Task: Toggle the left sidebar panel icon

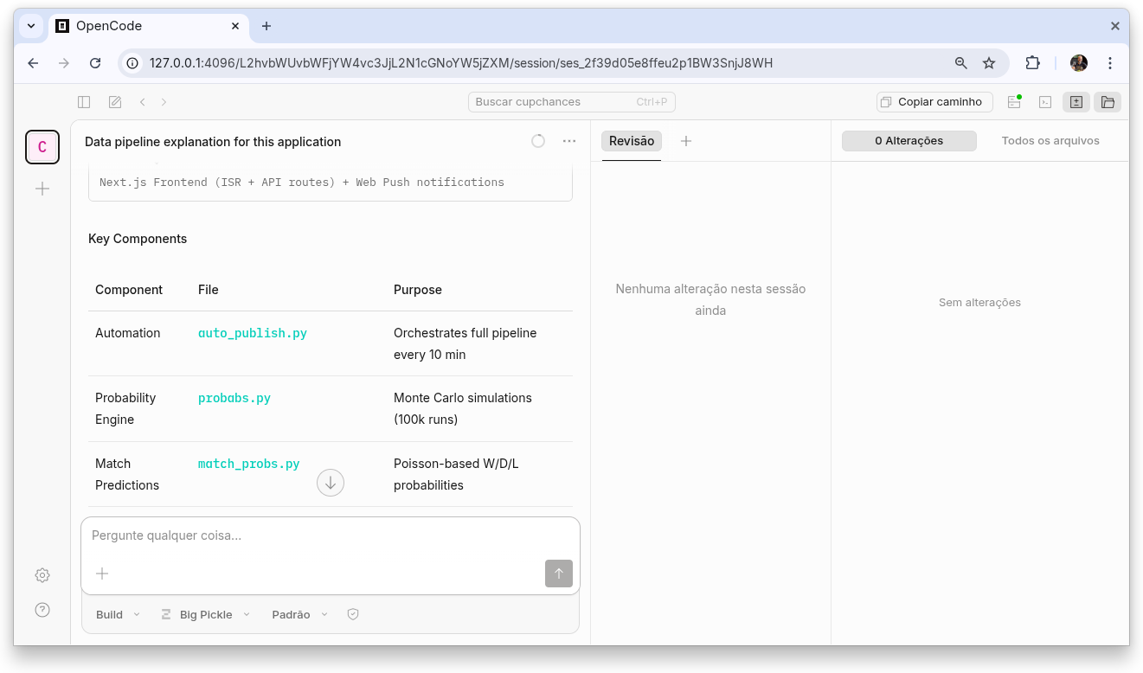Action: pos(84,102)
